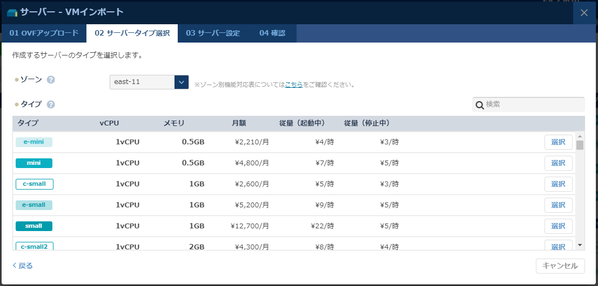
Task: Open the こちら zone feature link
Action: (294, 85)
